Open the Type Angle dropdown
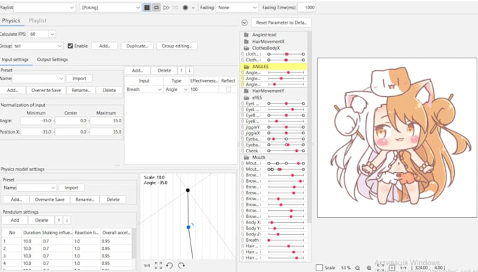478x272 pixels. 176,89
